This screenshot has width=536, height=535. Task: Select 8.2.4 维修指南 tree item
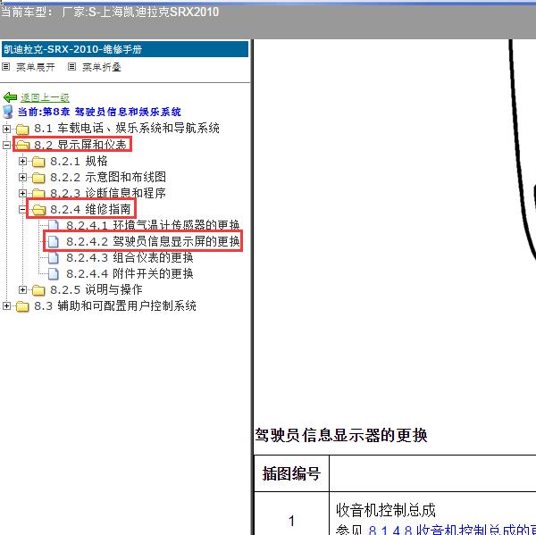click(90, 209)
